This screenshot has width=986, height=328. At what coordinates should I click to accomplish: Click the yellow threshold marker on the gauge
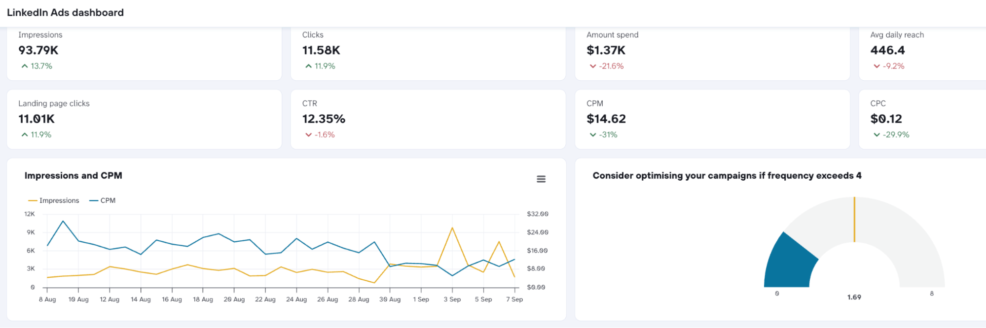[854, 220]
